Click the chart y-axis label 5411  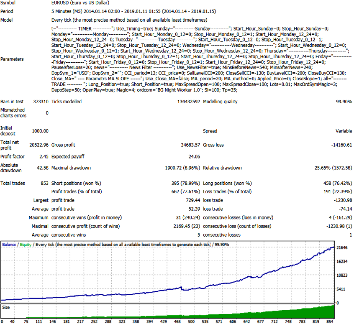pyautogui.click(x=341, y=289)
